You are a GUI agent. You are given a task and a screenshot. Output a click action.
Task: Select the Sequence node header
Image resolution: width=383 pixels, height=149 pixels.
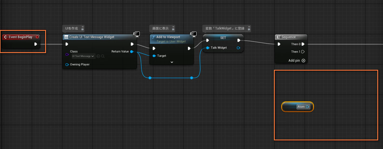tap(291, 37)
